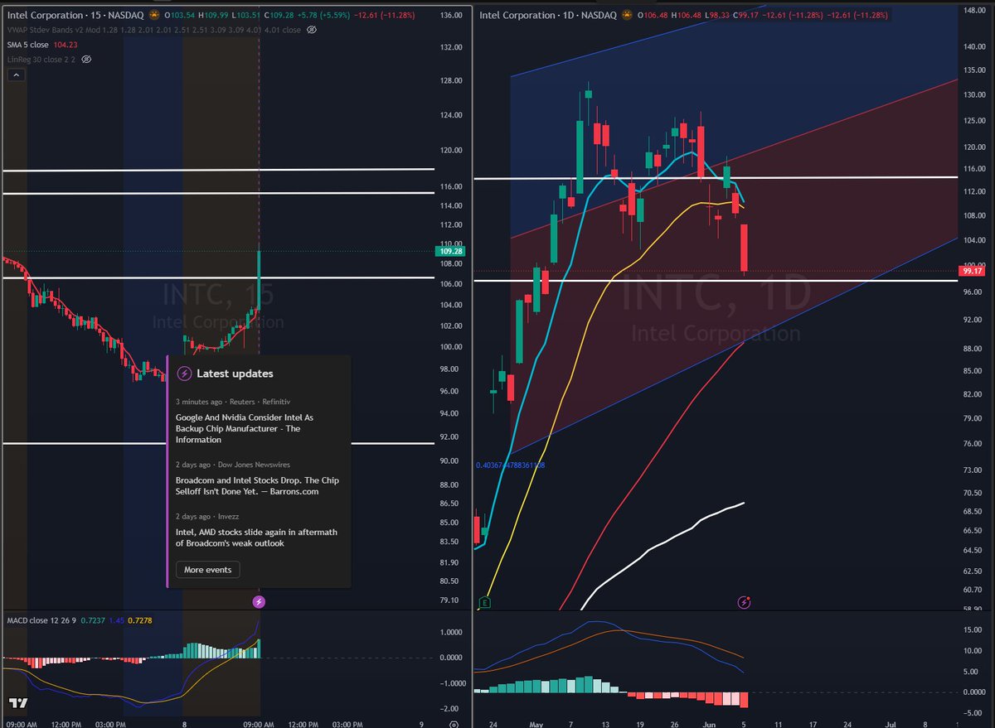Open the Intel, AMD stocks slide again headline
The width and height of the screenshot is (995, 728).
(256, 538)
